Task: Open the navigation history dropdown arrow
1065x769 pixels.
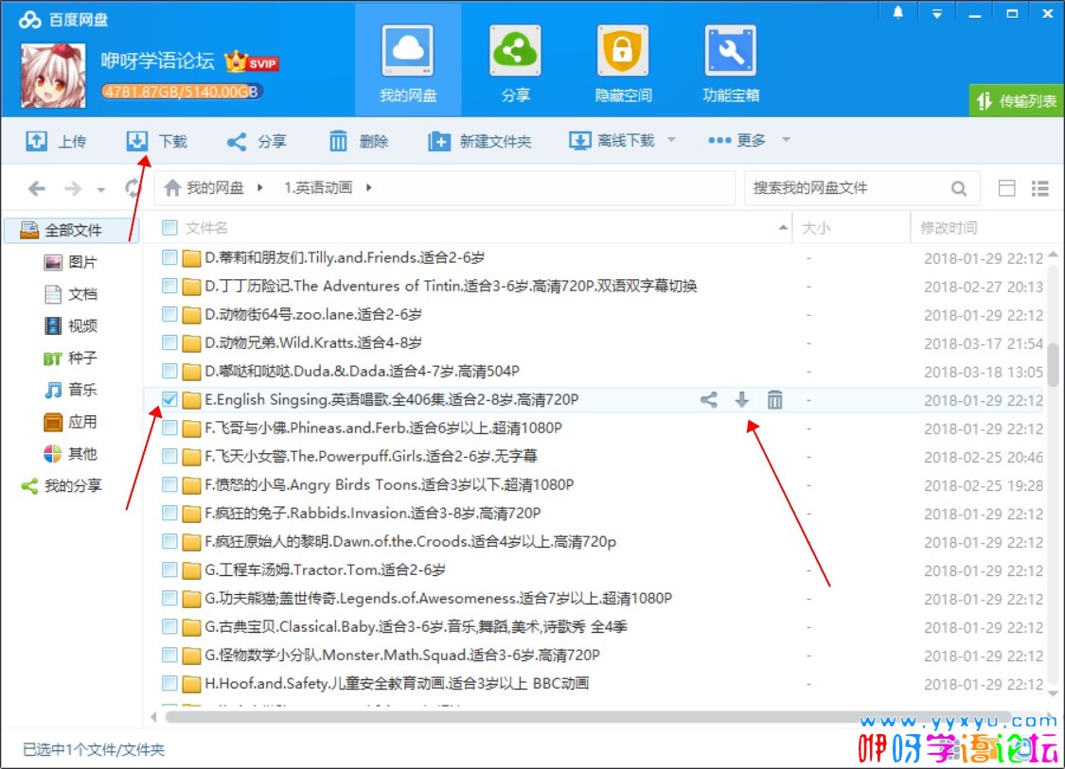Action: pyautogui.click(x=100, y=190)
